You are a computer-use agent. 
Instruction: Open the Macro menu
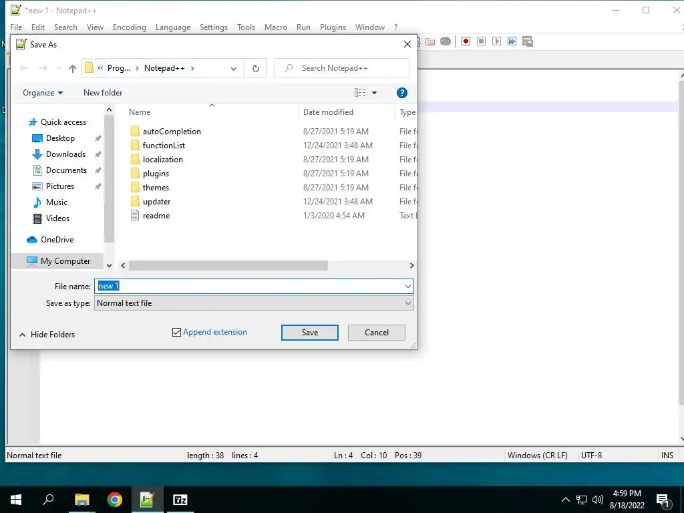coord(276,27)
